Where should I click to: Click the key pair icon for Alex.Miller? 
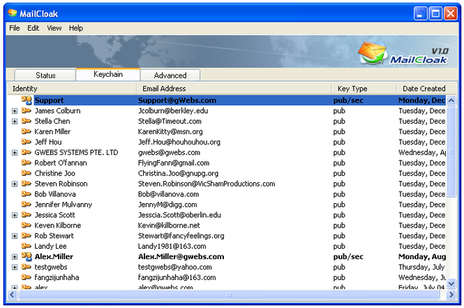coord(27,257)
